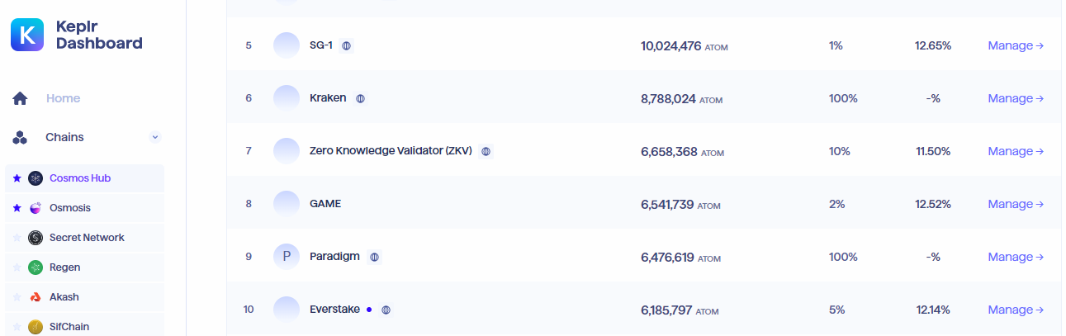Toggle favorite star for Secret Network
Screen dimensions: 1066x336
coord(17,238)
